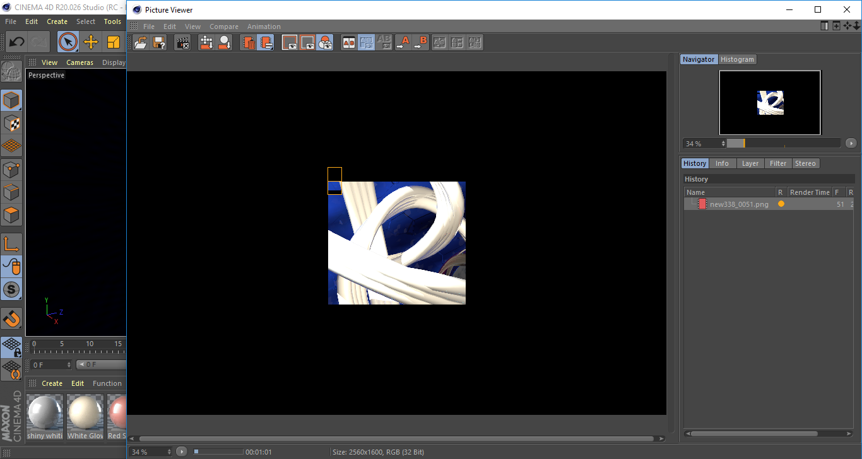Click the Set as A compare icon
862x459 pixels.
(x=403, y=43)
